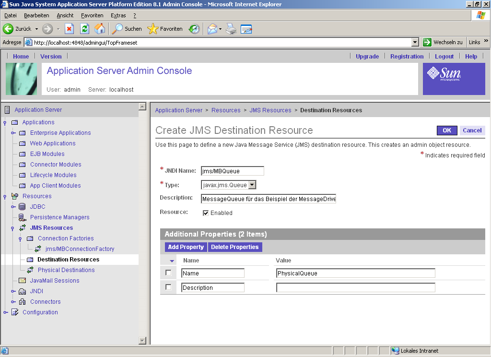Image resolution: width=491 pixels, height=357 pixels.
Task: Click the Description text field of the form
Action: 269,199
